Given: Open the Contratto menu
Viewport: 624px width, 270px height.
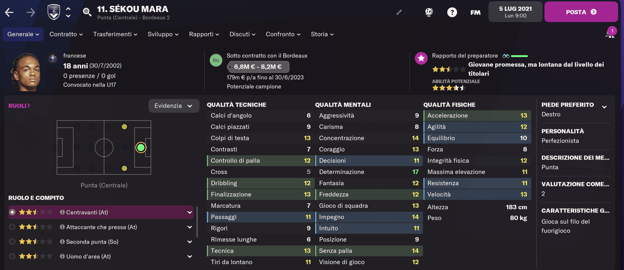Looking at the screenshot, I should click(66, 34).
